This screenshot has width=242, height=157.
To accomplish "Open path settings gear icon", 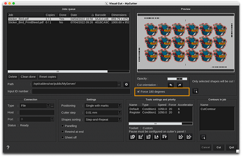I will [126, 84].
